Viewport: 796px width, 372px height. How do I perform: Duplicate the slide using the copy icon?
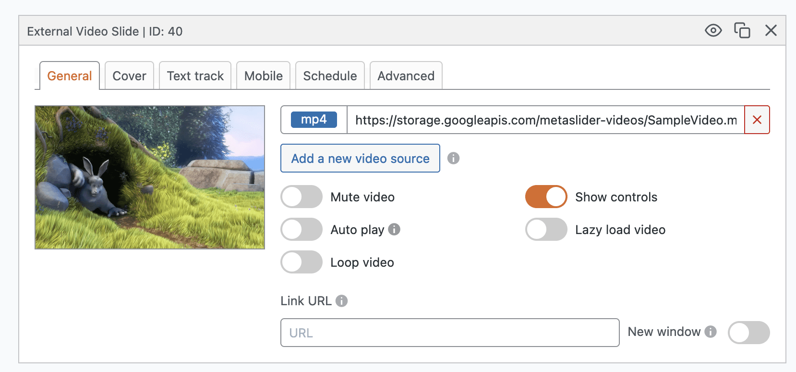742,31
